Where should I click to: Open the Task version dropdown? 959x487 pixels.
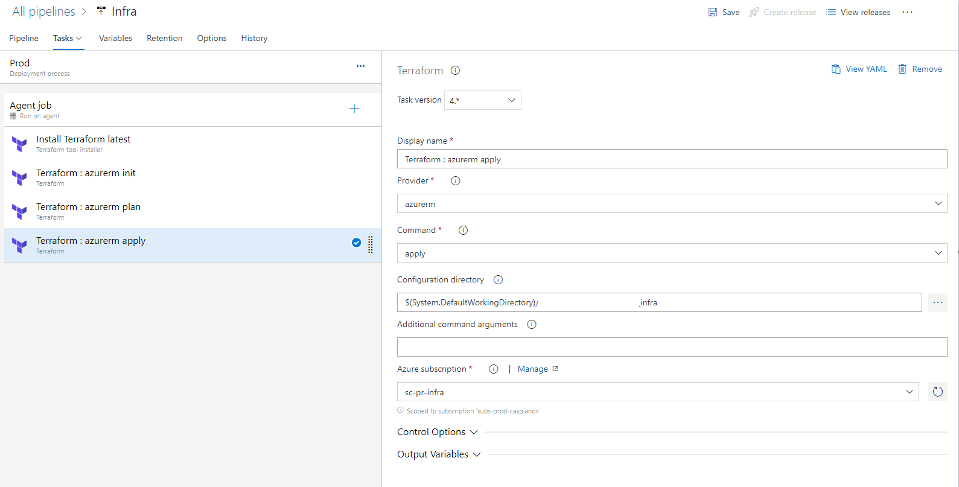(482, 100)
